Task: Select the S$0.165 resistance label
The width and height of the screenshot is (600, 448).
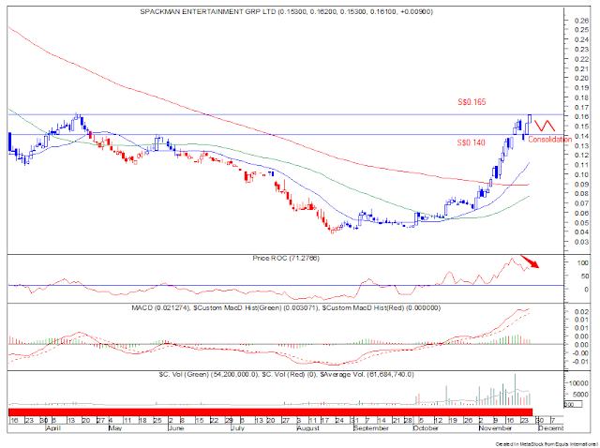Action: [x=472, y=102]
